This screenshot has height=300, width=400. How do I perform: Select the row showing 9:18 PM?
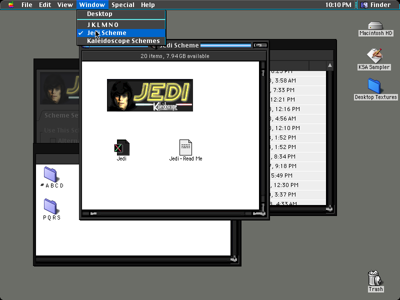pyautogui.click(x=298, y=166)
